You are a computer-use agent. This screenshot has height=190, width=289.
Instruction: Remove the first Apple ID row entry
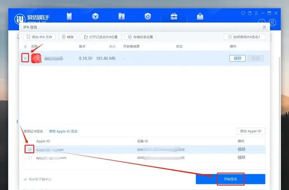(242, 149)
